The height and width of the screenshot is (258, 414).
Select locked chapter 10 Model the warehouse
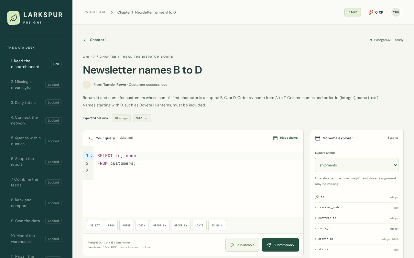click(36, 239)
